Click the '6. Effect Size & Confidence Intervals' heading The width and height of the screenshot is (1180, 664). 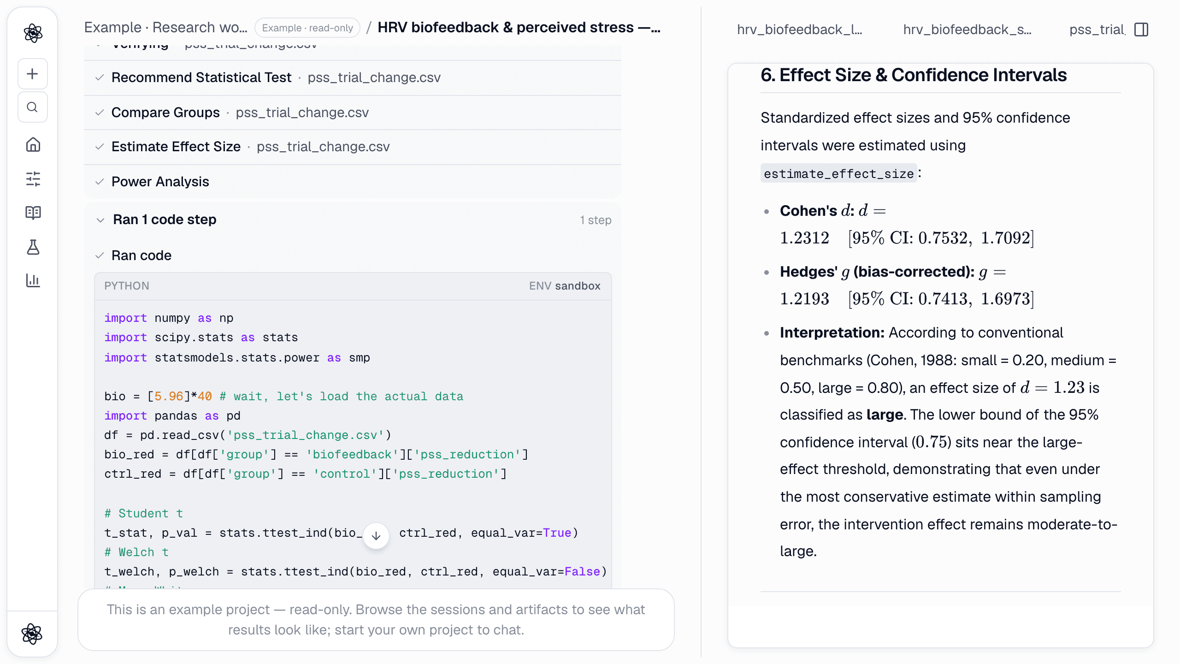coord(914,75)
